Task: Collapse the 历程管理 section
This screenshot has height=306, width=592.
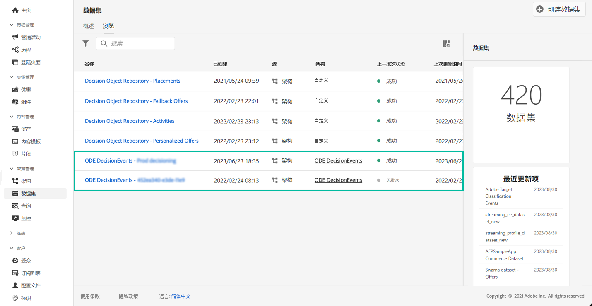Action: (x=12, y=25)
